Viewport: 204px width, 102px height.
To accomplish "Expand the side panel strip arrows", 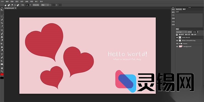I will 173,8.
